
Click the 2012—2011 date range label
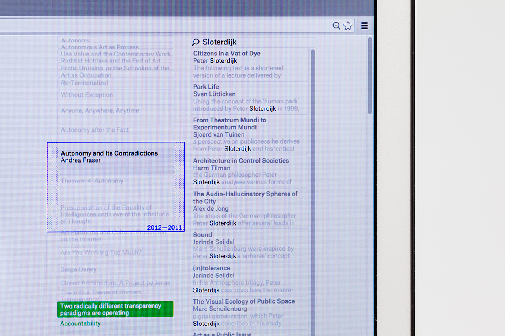[164, 227]
